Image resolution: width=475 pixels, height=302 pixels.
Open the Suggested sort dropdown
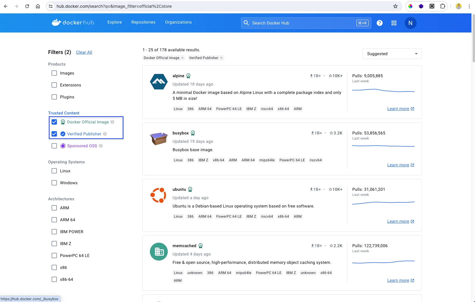pos(392,54)
